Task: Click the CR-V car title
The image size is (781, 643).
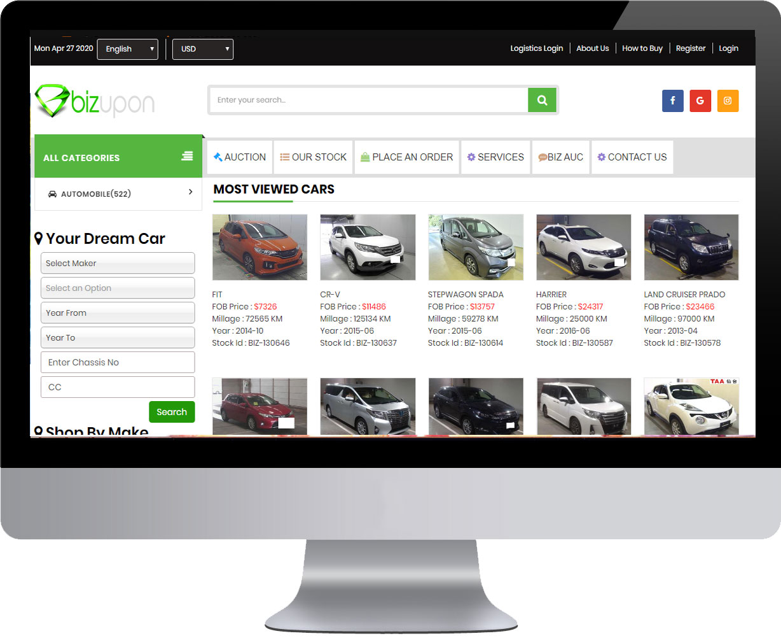Action: click(x=330, y=295)
